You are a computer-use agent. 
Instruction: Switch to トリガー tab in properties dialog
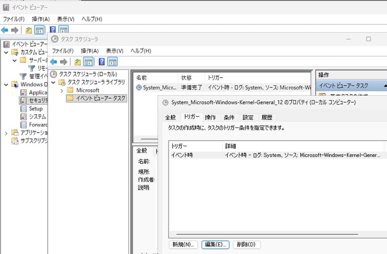pyautogui.click(x=192, y=117)
